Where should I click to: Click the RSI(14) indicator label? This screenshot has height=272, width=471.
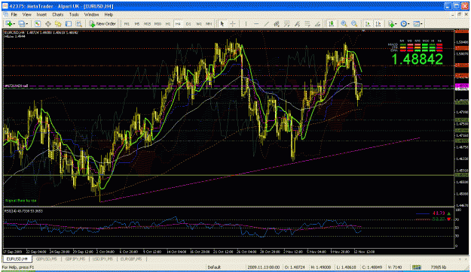pyautogui.click(x=23, y=211)
